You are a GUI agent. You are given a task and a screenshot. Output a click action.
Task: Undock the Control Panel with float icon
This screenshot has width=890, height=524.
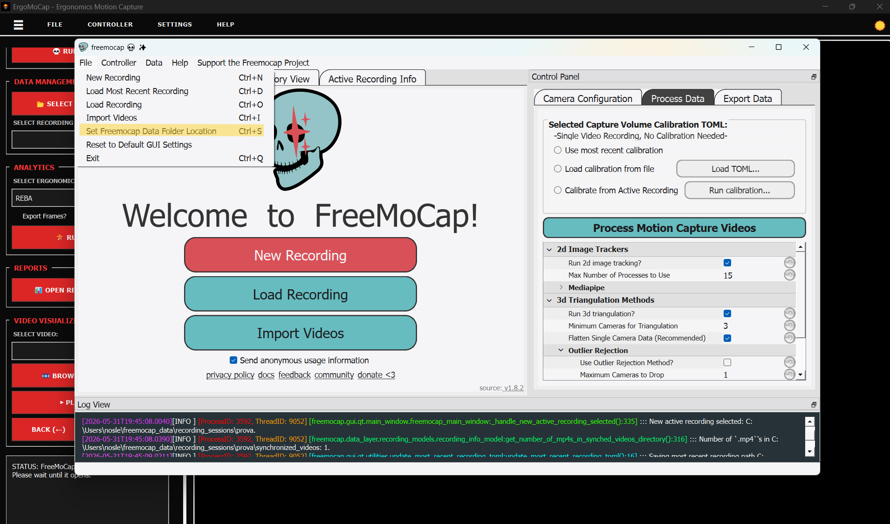click(x=814, y=77)
